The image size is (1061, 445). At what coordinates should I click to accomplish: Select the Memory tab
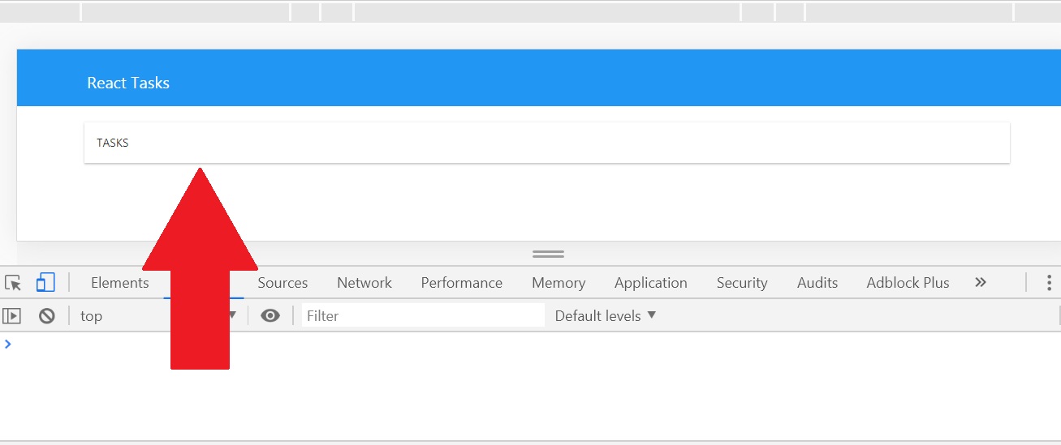pyautogui.click(x=559, y=283)
